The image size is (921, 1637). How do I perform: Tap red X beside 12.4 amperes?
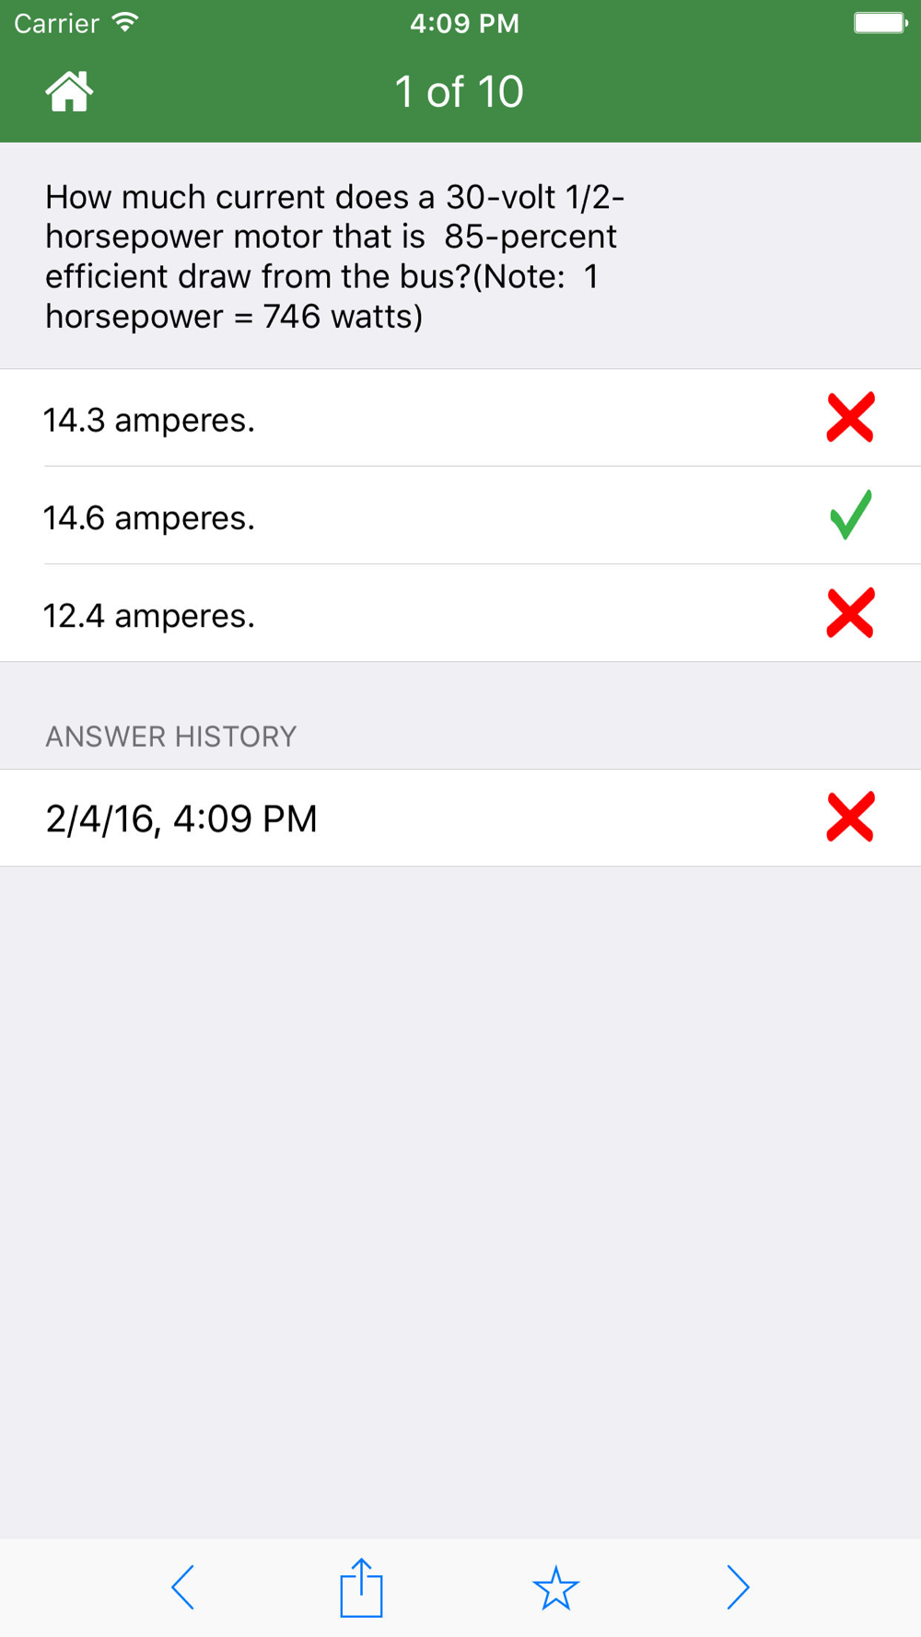(x=849, y=613)
